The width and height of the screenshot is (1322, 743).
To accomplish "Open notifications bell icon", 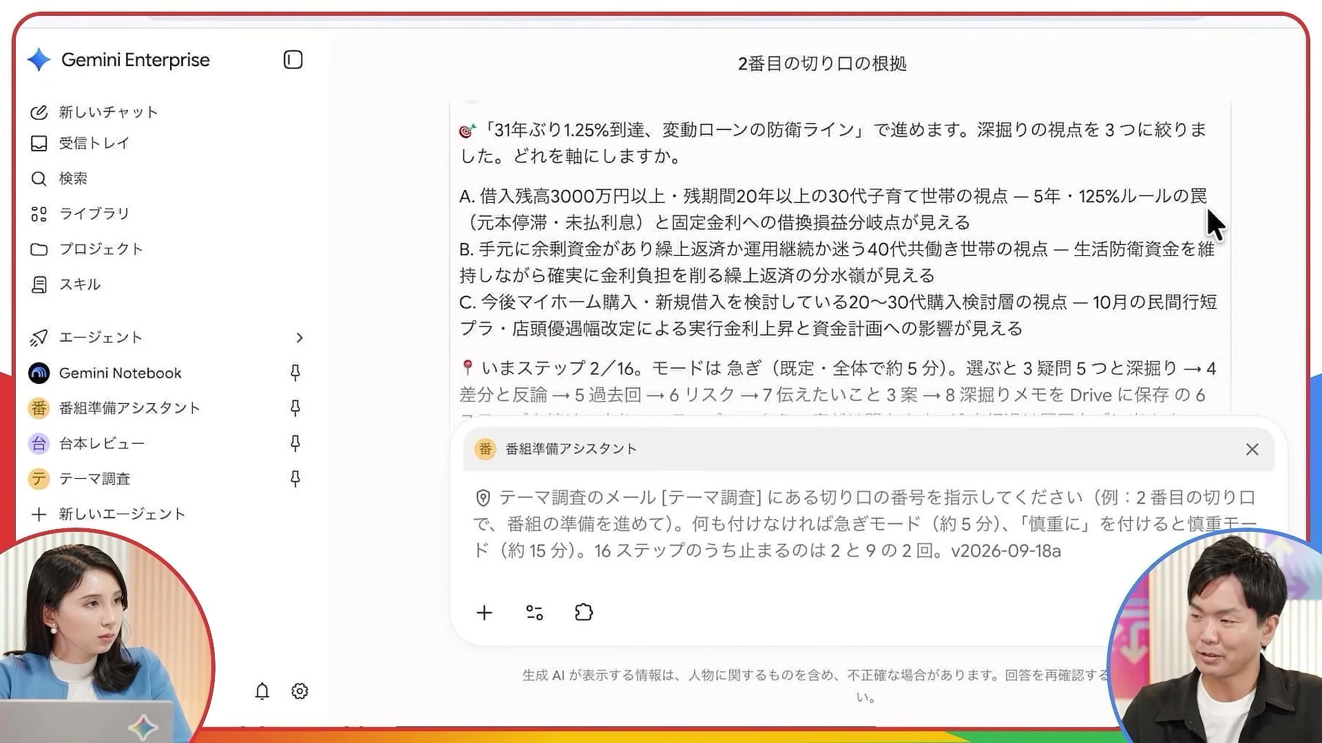I will [262, 691].
